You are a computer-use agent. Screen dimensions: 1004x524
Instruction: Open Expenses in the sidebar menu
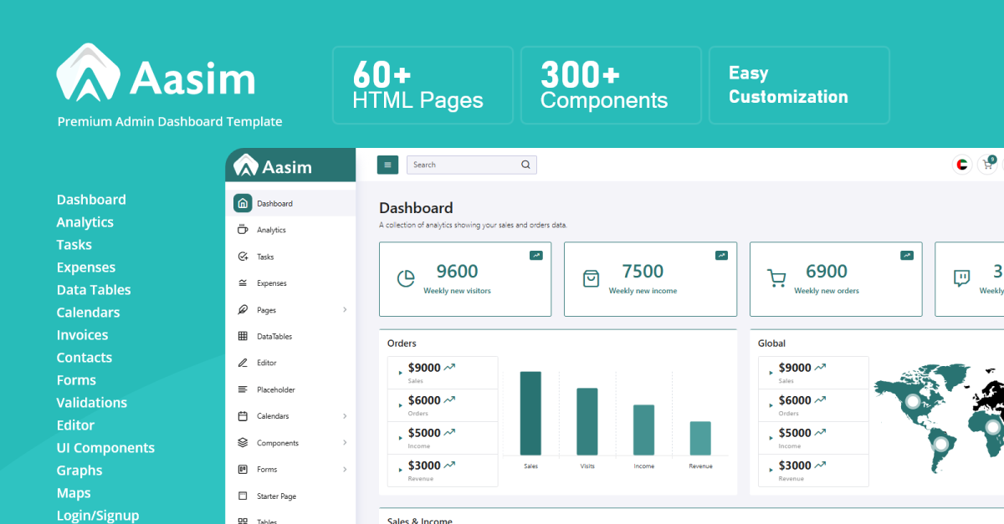point(271,283)
